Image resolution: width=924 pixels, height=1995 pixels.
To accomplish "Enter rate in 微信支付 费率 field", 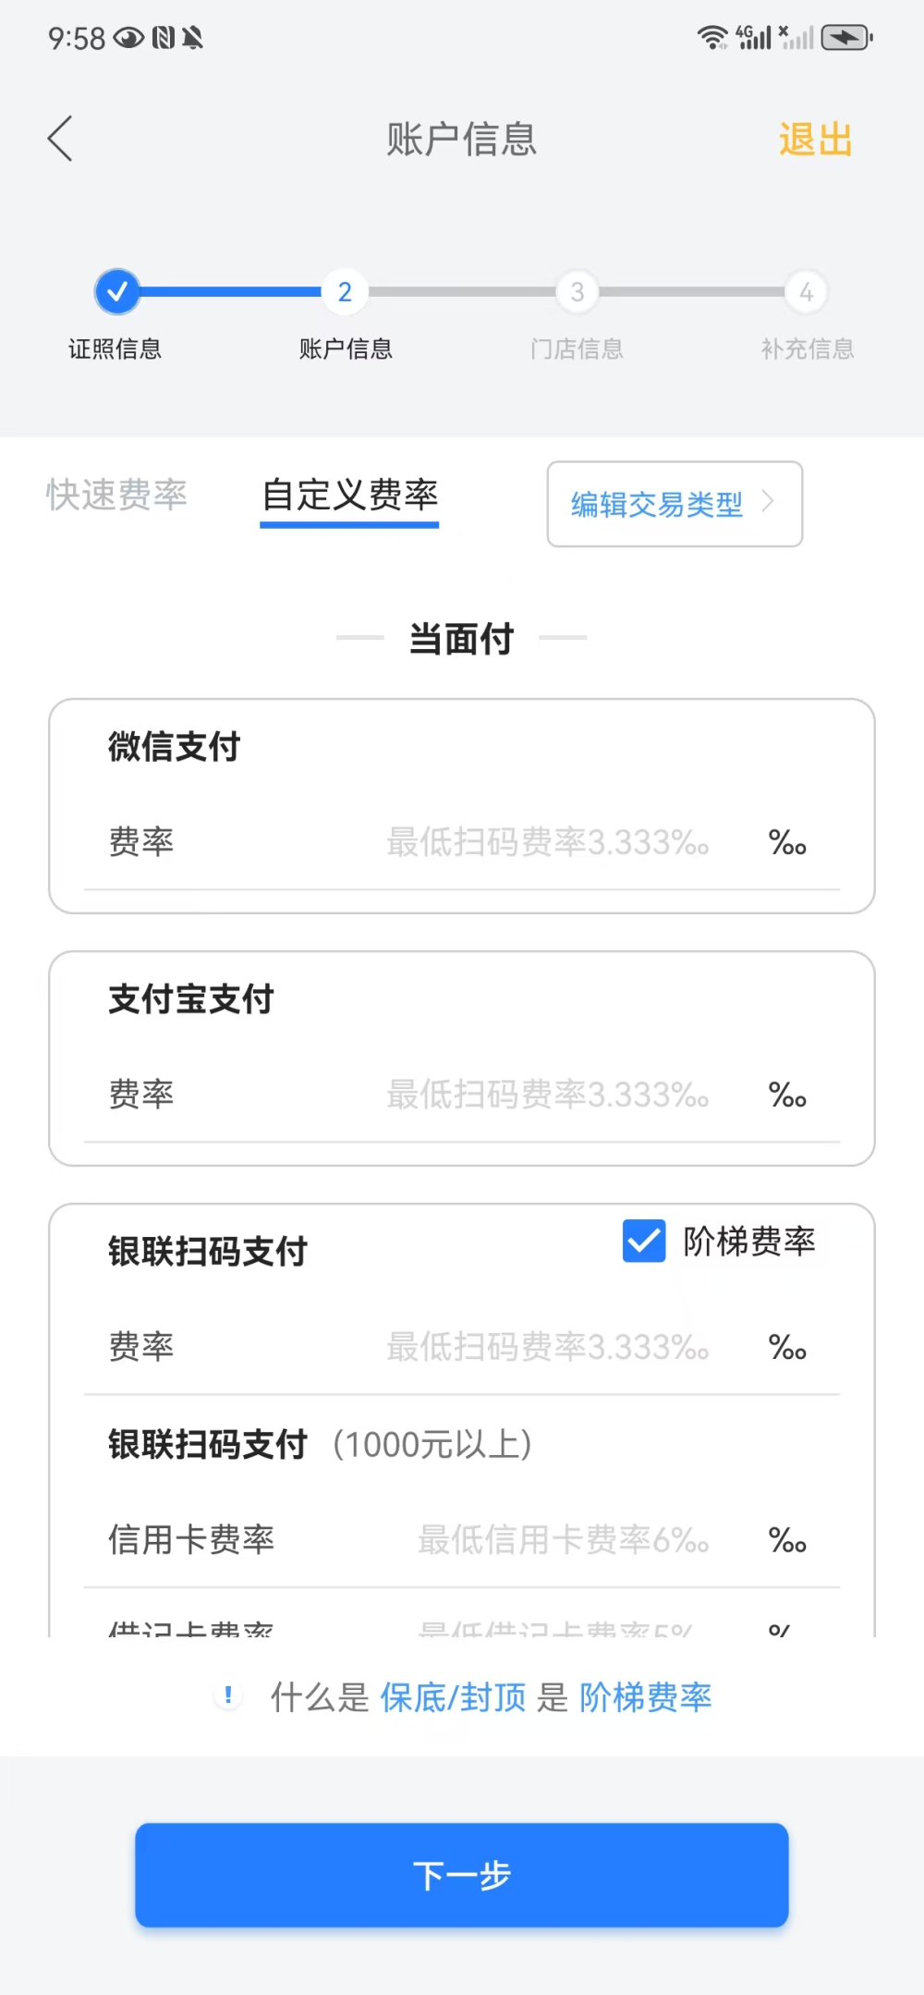I will point(547,842).
